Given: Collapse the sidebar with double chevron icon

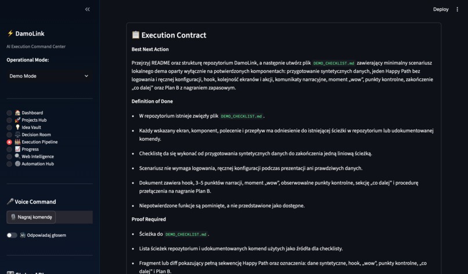Looking at the screenshot, I should (88, 9).
